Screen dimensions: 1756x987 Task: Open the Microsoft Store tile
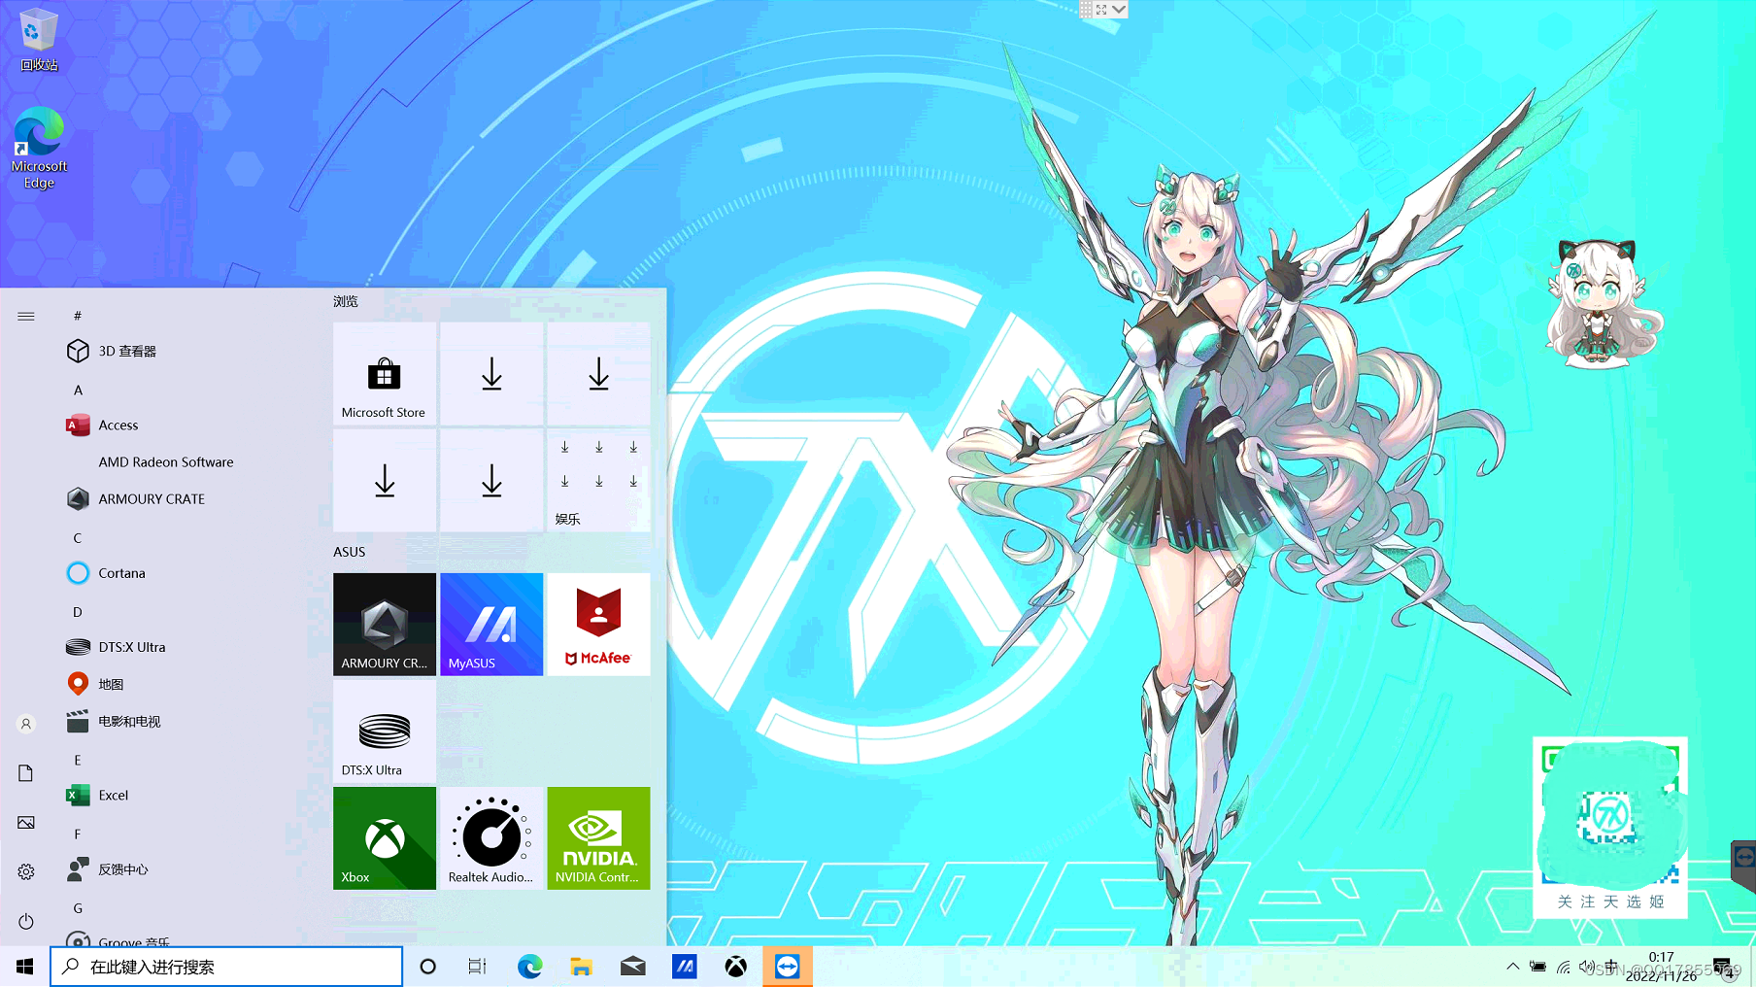(385, 374)
